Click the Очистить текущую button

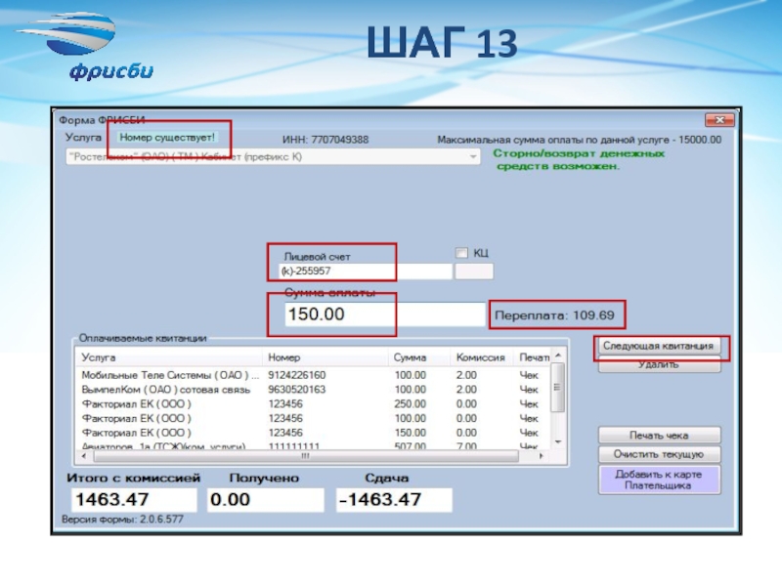(659, 454)
